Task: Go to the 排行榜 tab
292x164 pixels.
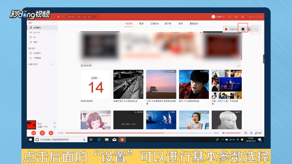Action: click(168, 24)
